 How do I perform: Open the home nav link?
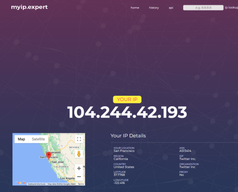click(x=135, y=8)
